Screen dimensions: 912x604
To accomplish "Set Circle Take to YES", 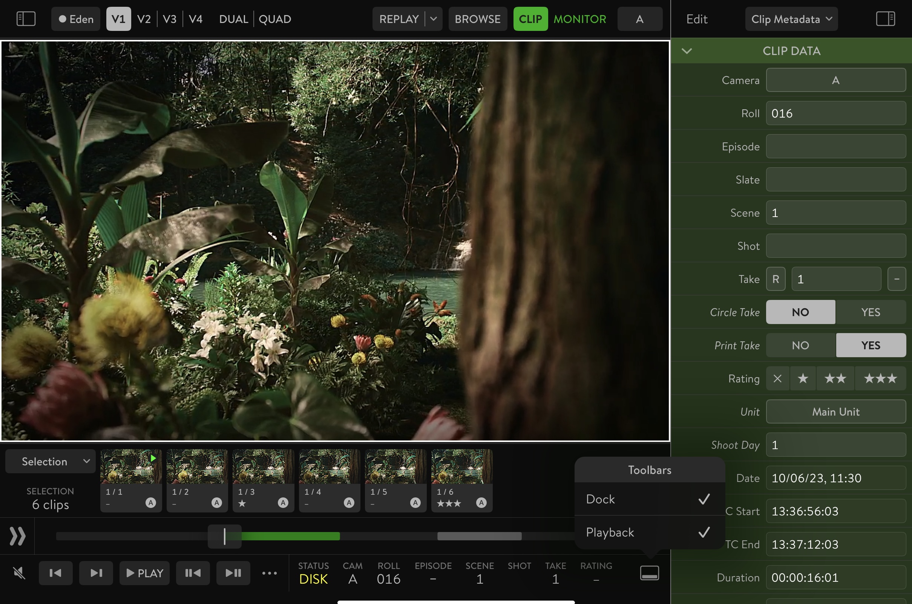I will point(871,312).
